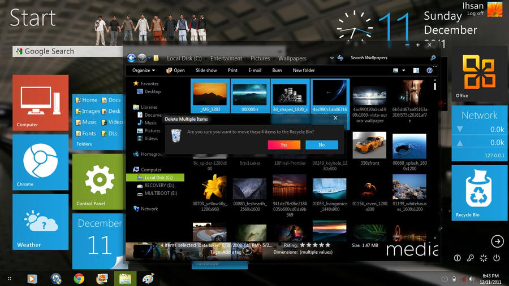509x286 pixels.
Task: Click Entertaiment in the address breadcrumb
Action: [x=226, y=58]
